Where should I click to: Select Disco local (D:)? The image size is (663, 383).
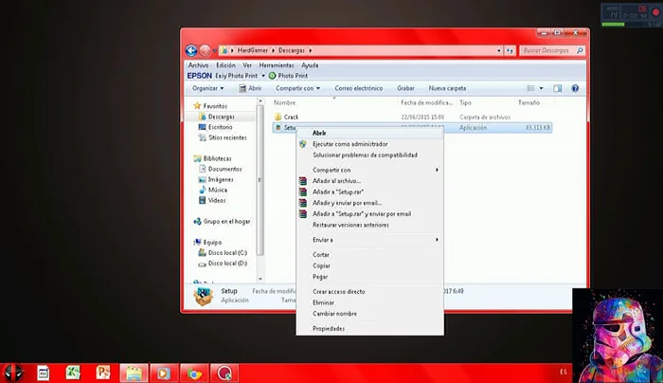[x=227, y=264]
